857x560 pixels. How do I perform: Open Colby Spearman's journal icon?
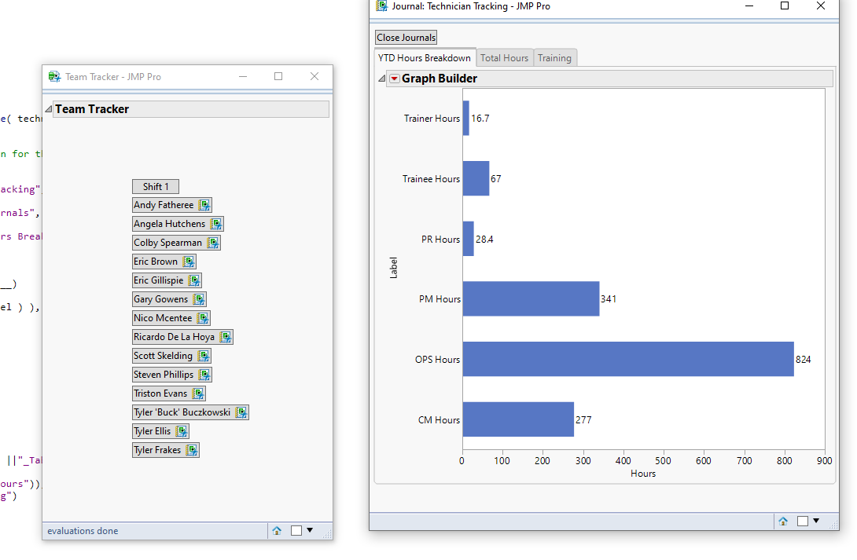pyautogui.click(x=213, y=243)
